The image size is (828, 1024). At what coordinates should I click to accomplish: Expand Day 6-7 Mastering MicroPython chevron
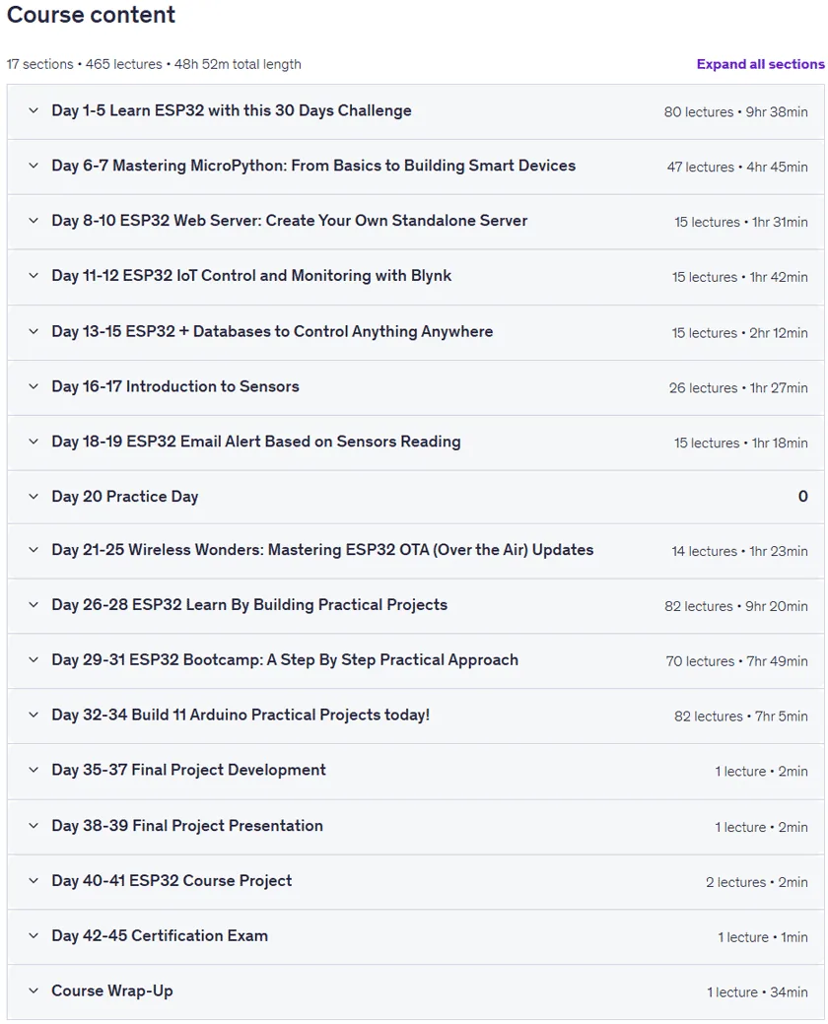point(34,166)
